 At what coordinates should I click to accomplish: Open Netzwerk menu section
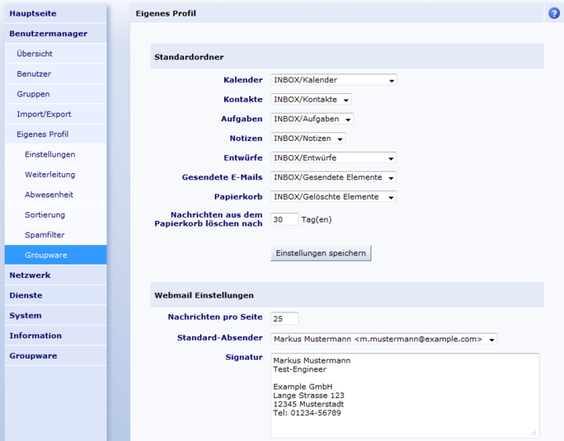tap(56, 275)
